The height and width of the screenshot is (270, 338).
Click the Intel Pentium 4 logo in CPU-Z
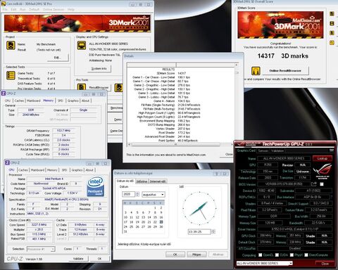coord(96,186)
